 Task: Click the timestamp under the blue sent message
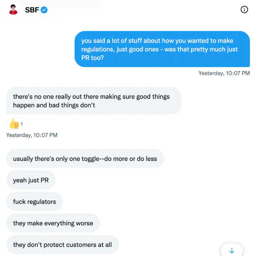[224, 73]
